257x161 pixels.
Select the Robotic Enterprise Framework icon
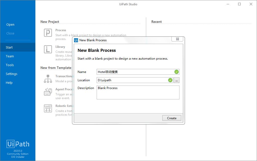(48, 108)
